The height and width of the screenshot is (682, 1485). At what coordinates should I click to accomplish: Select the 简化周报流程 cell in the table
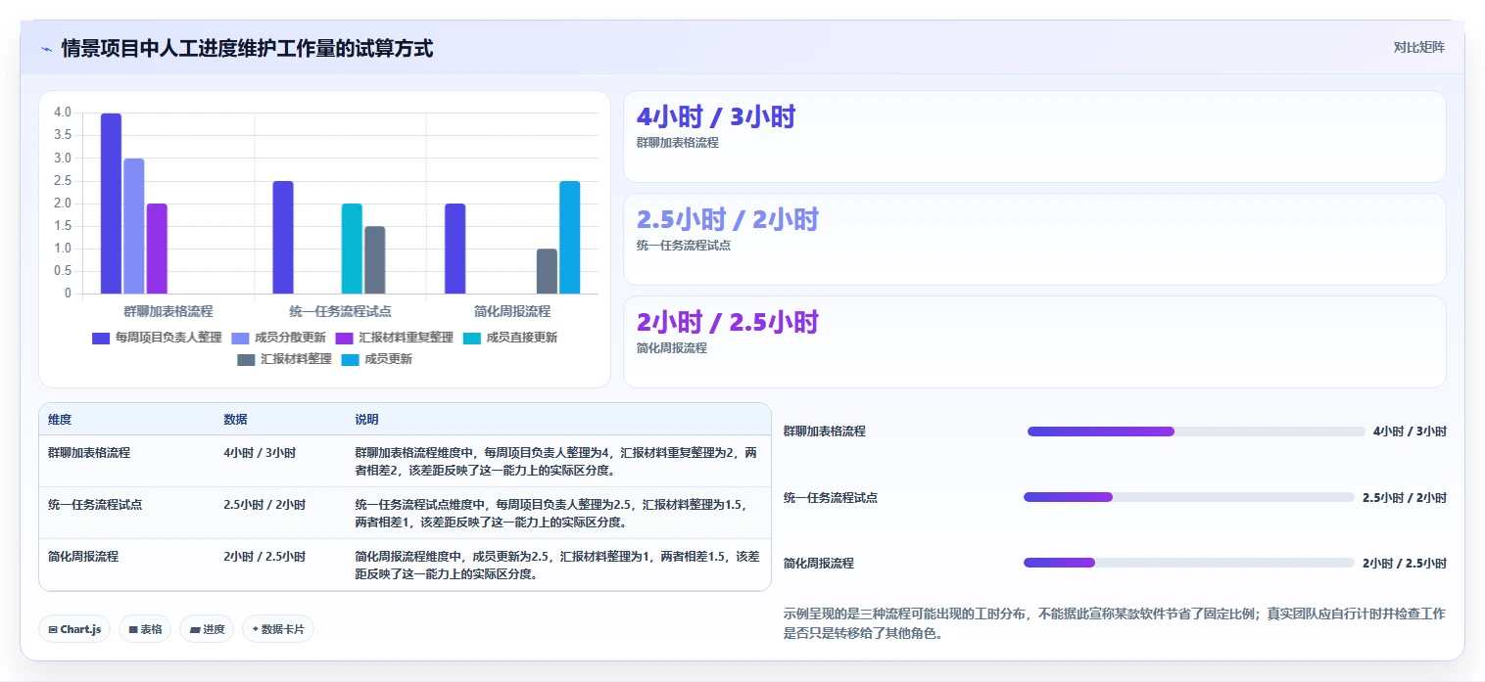click(83, 556)
